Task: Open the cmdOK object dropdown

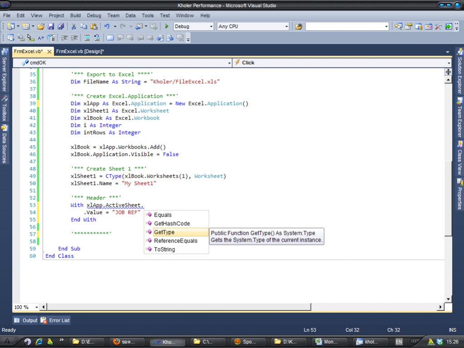Action: pos(228,63)
